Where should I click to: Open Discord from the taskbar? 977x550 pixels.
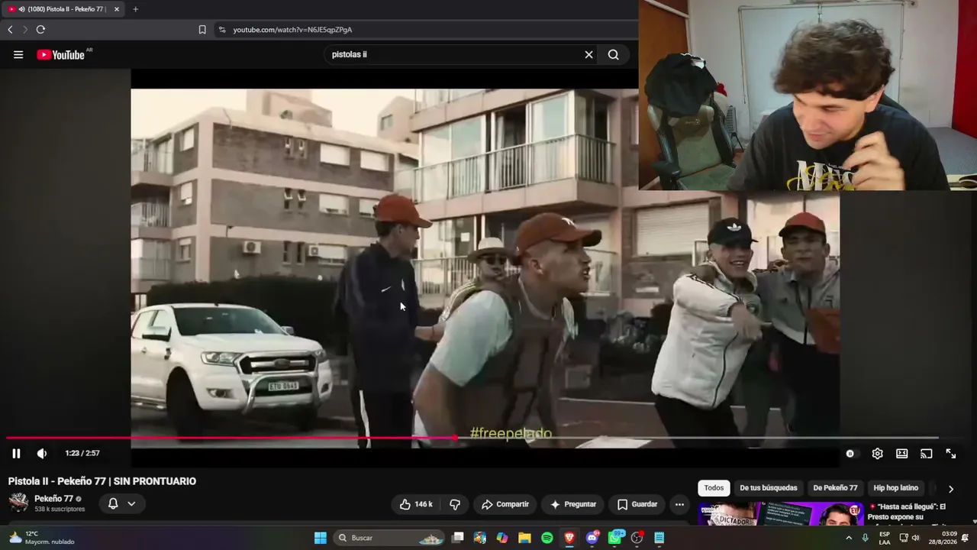point(592,538)
